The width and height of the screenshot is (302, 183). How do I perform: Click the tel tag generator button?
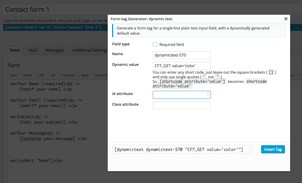[53, 75]
